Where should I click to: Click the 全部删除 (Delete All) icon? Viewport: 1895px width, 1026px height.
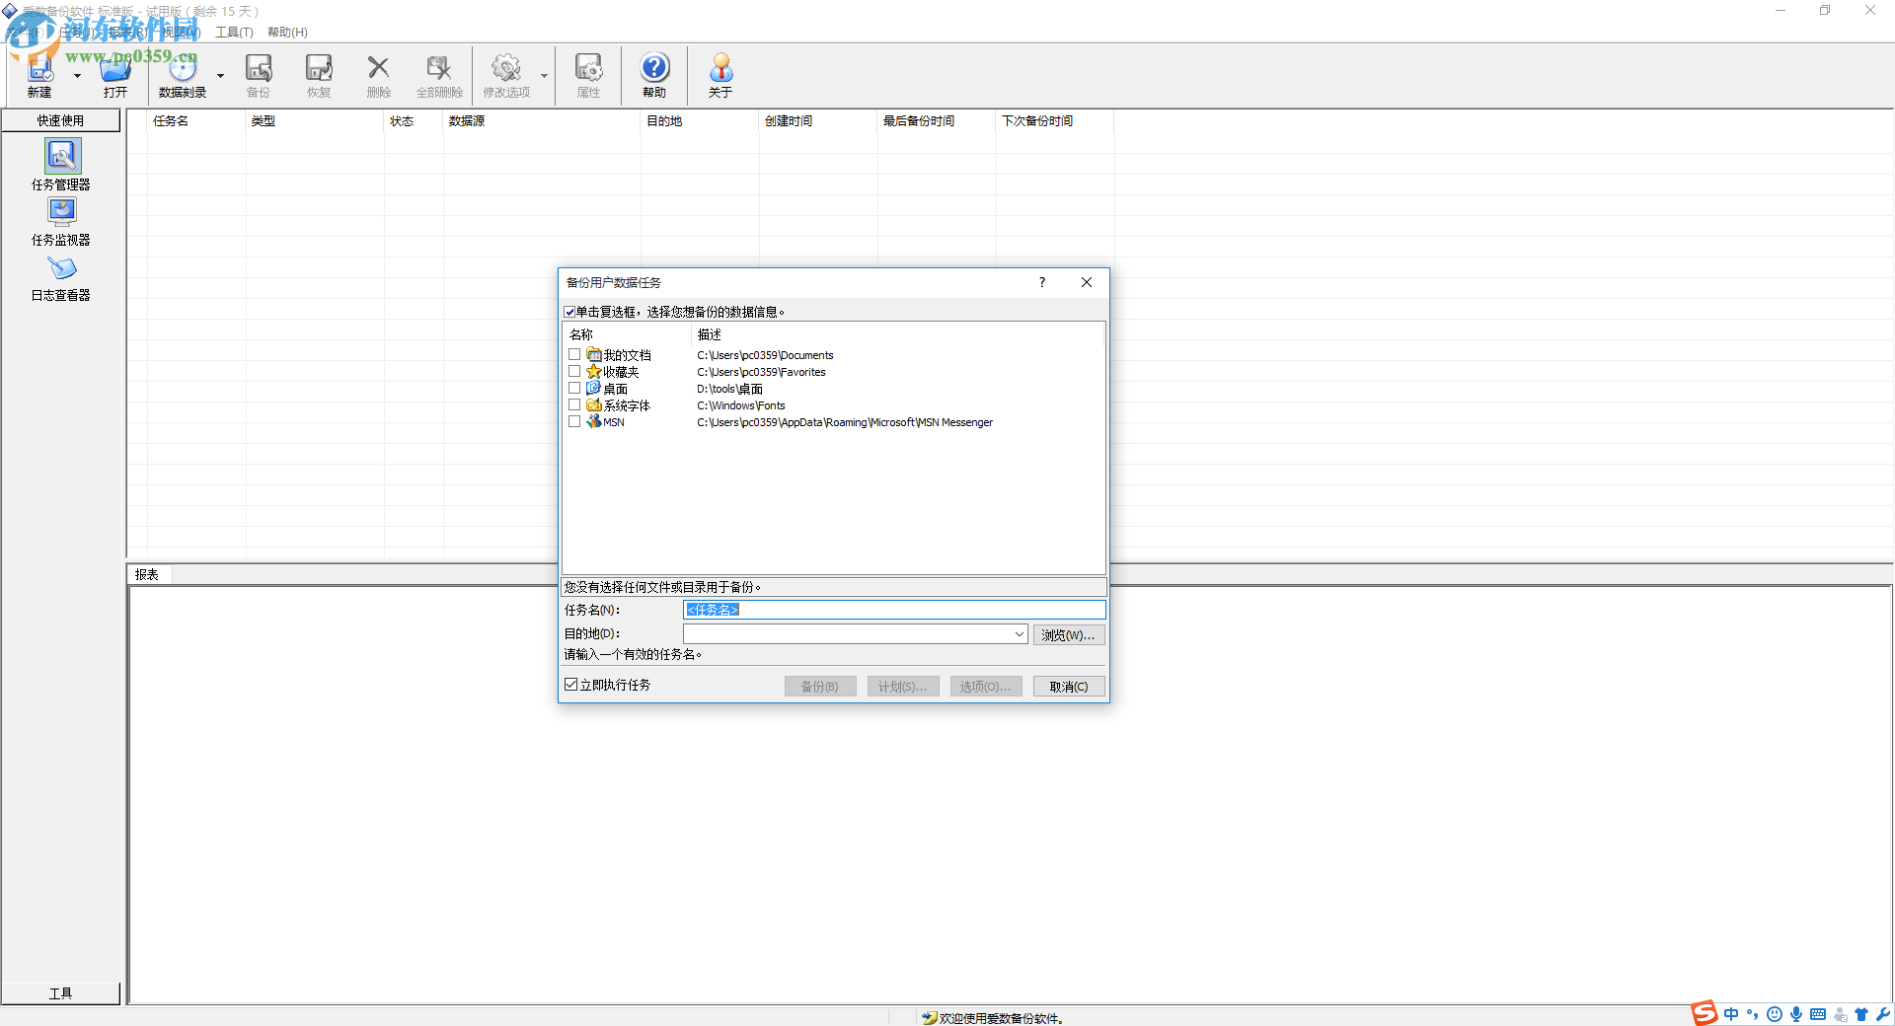[x=439, y=68]
